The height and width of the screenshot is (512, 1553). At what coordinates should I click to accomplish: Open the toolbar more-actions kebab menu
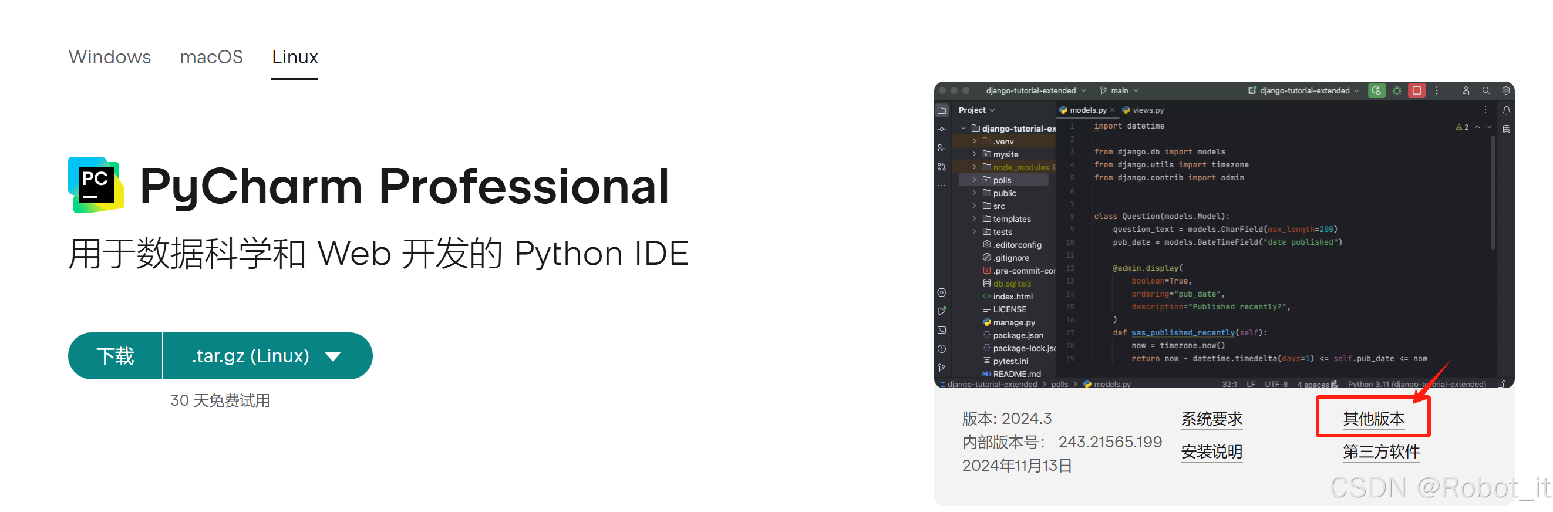[1437, 90]
